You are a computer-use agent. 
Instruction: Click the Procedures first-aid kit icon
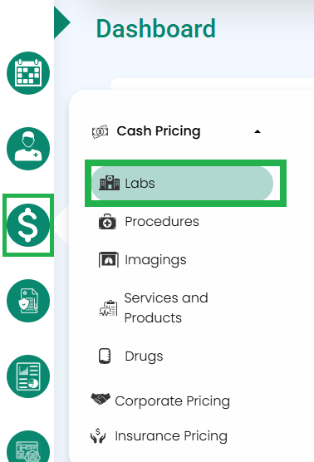tap(107, 222)
